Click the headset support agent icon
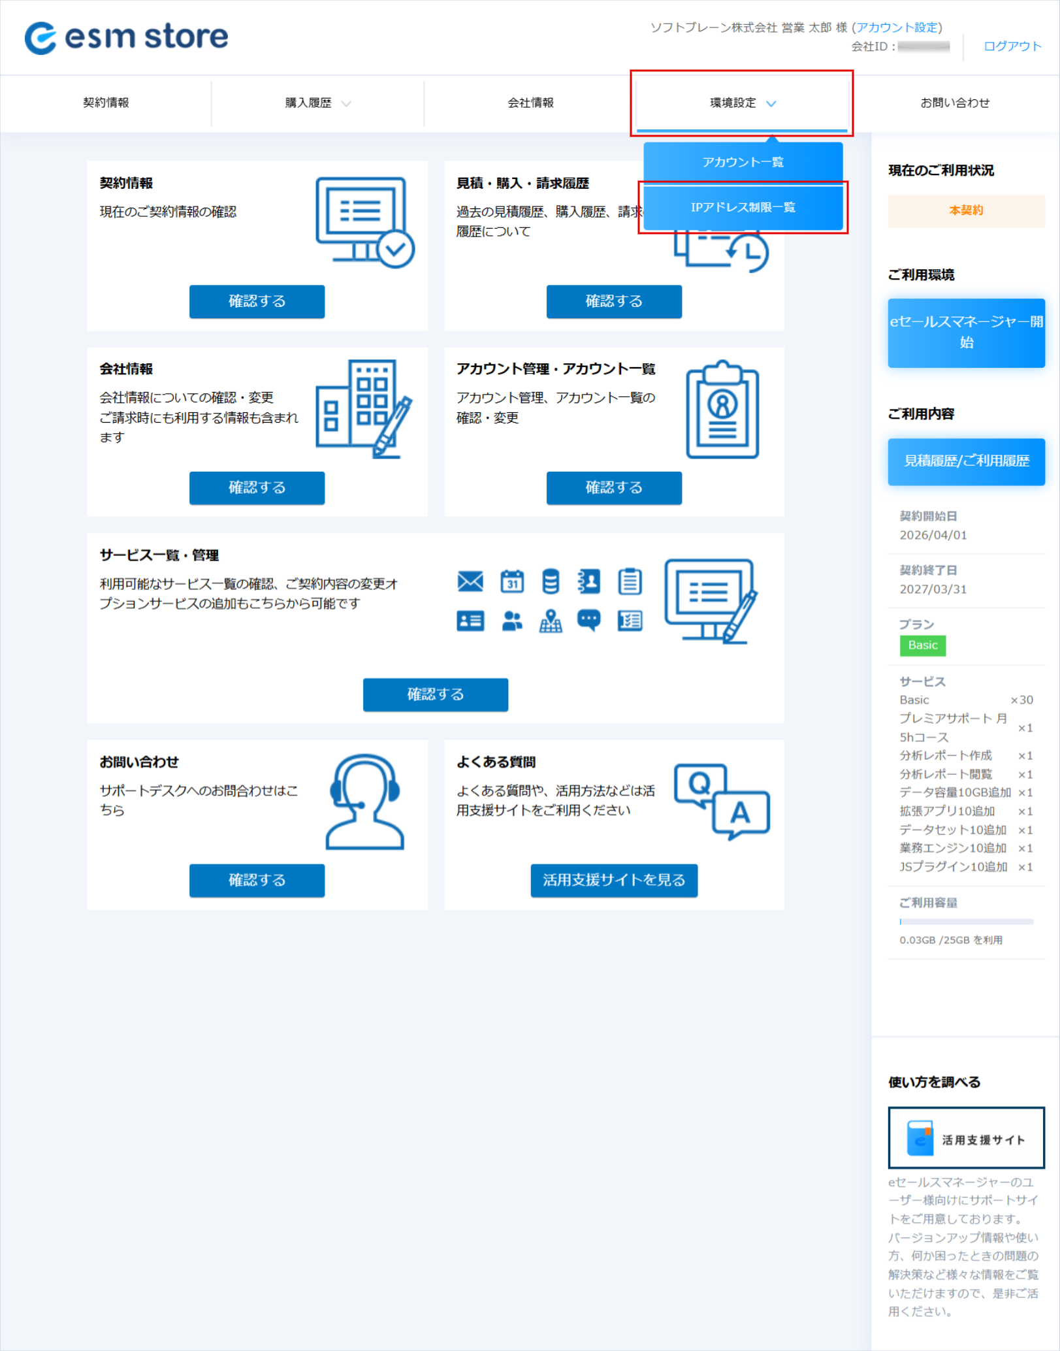The height and width of the screenshot is (1351, 1060). tap(364, 802)
